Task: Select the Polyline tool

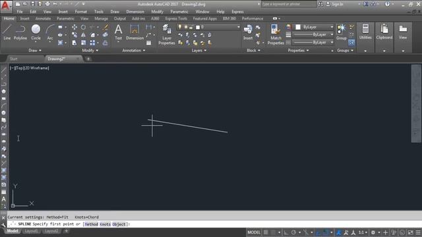Action: [20, 32]
